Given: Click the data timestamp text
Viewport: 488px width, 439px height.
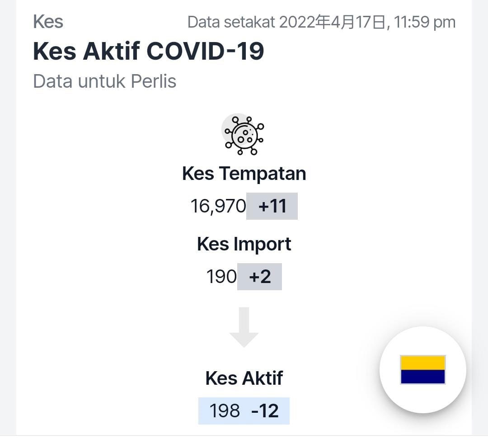Looking at the screenshot, I should 322,22.
